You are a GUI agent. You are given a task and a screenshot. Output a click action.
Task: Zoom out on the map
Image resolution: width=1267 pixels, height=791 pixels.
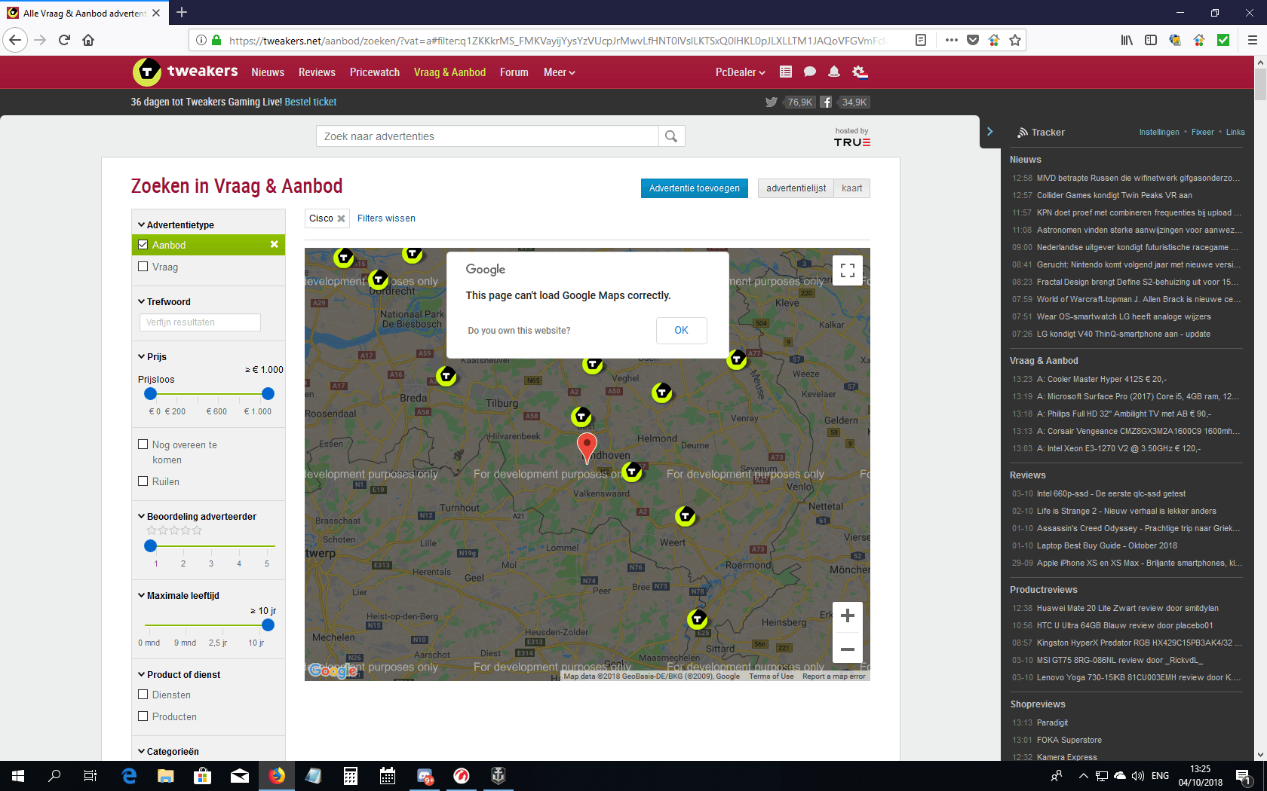(848, 649)
